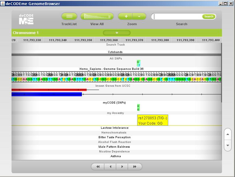The image size is (235, 177).
Task: Click the myCODE (SNPs) track label
Action: click(x=114, y=103)
